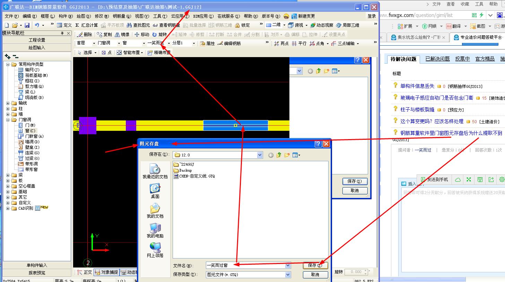Click the Undo arrow icon
The image size is (505, 282).
tap(37, 25)
